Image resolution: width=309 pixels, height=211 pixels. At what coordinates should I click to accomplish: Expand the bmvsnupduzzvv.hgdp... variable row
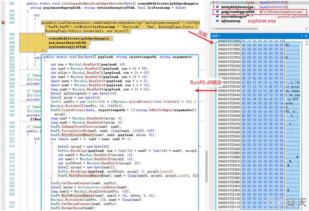(x=214, y=2)
